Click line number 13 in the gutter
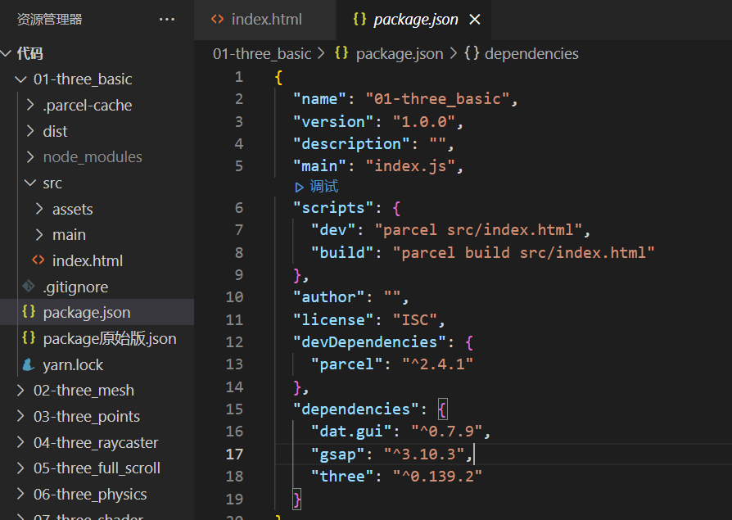Screen dimensions: 732x520 234,364
